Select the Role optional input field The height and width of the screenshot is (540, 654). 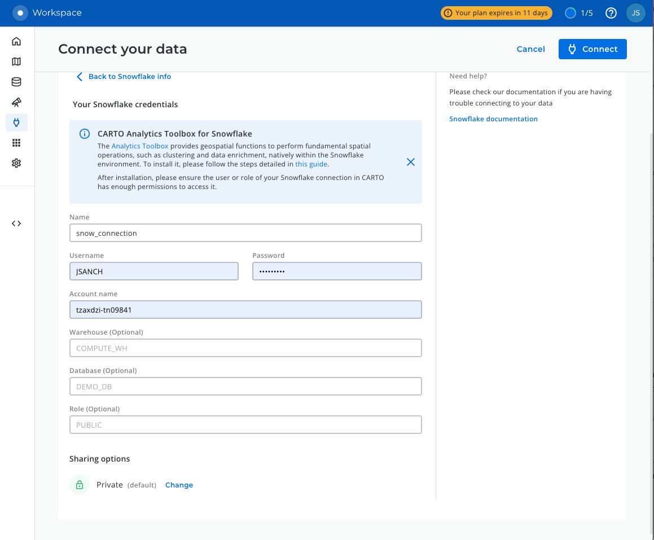point(245,425)
